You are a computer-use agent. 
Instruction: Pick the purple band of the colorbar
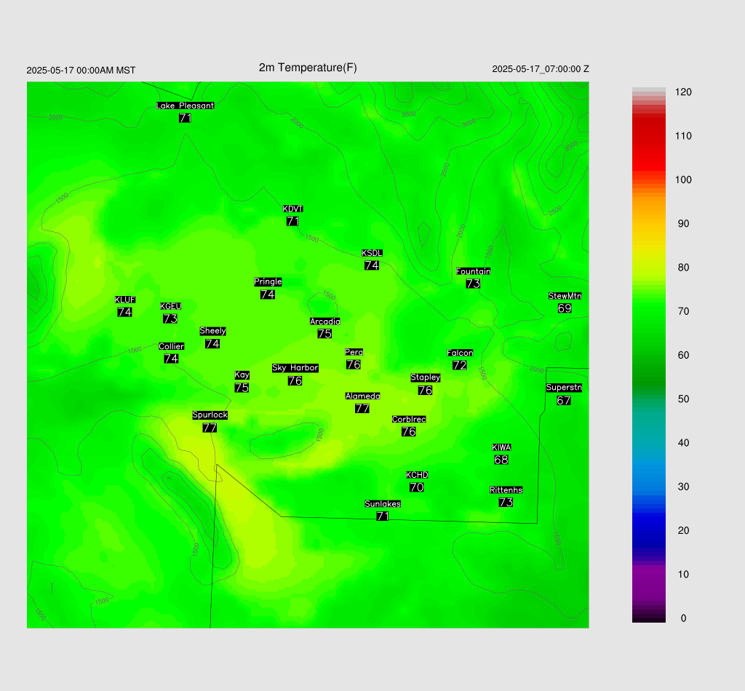[648, 582]
